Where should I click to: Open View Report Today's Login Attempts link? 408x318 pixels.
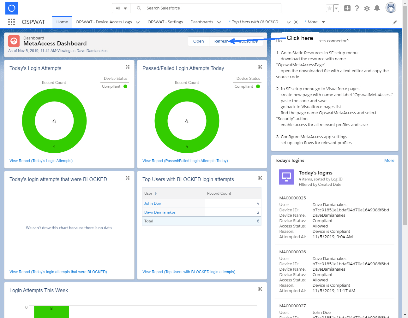pos(41,161)
